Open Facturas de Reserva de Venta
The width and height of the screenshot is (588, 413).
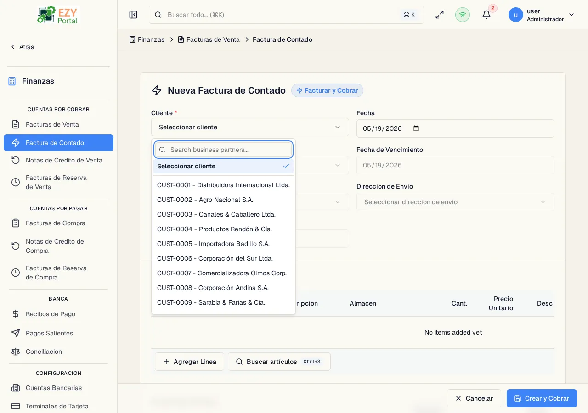point(58,182)
